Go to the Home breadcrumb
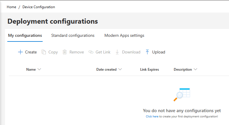The height and width of the screenshot is (125, 229). point(11,7)
